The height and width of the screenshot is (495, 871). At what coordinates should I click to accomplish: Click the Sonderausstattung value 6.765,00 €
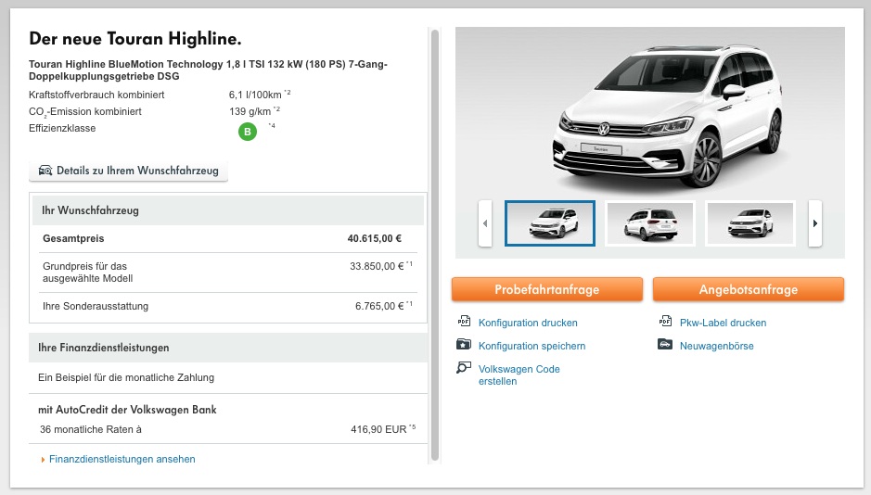[379, 306]
